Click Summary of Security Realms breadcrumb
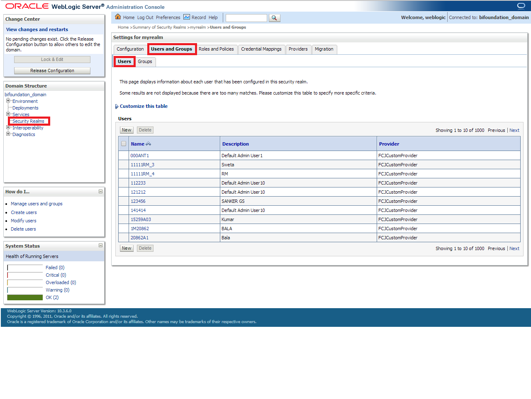The width and height of the screenshot is (531, 399). [159, 27]
